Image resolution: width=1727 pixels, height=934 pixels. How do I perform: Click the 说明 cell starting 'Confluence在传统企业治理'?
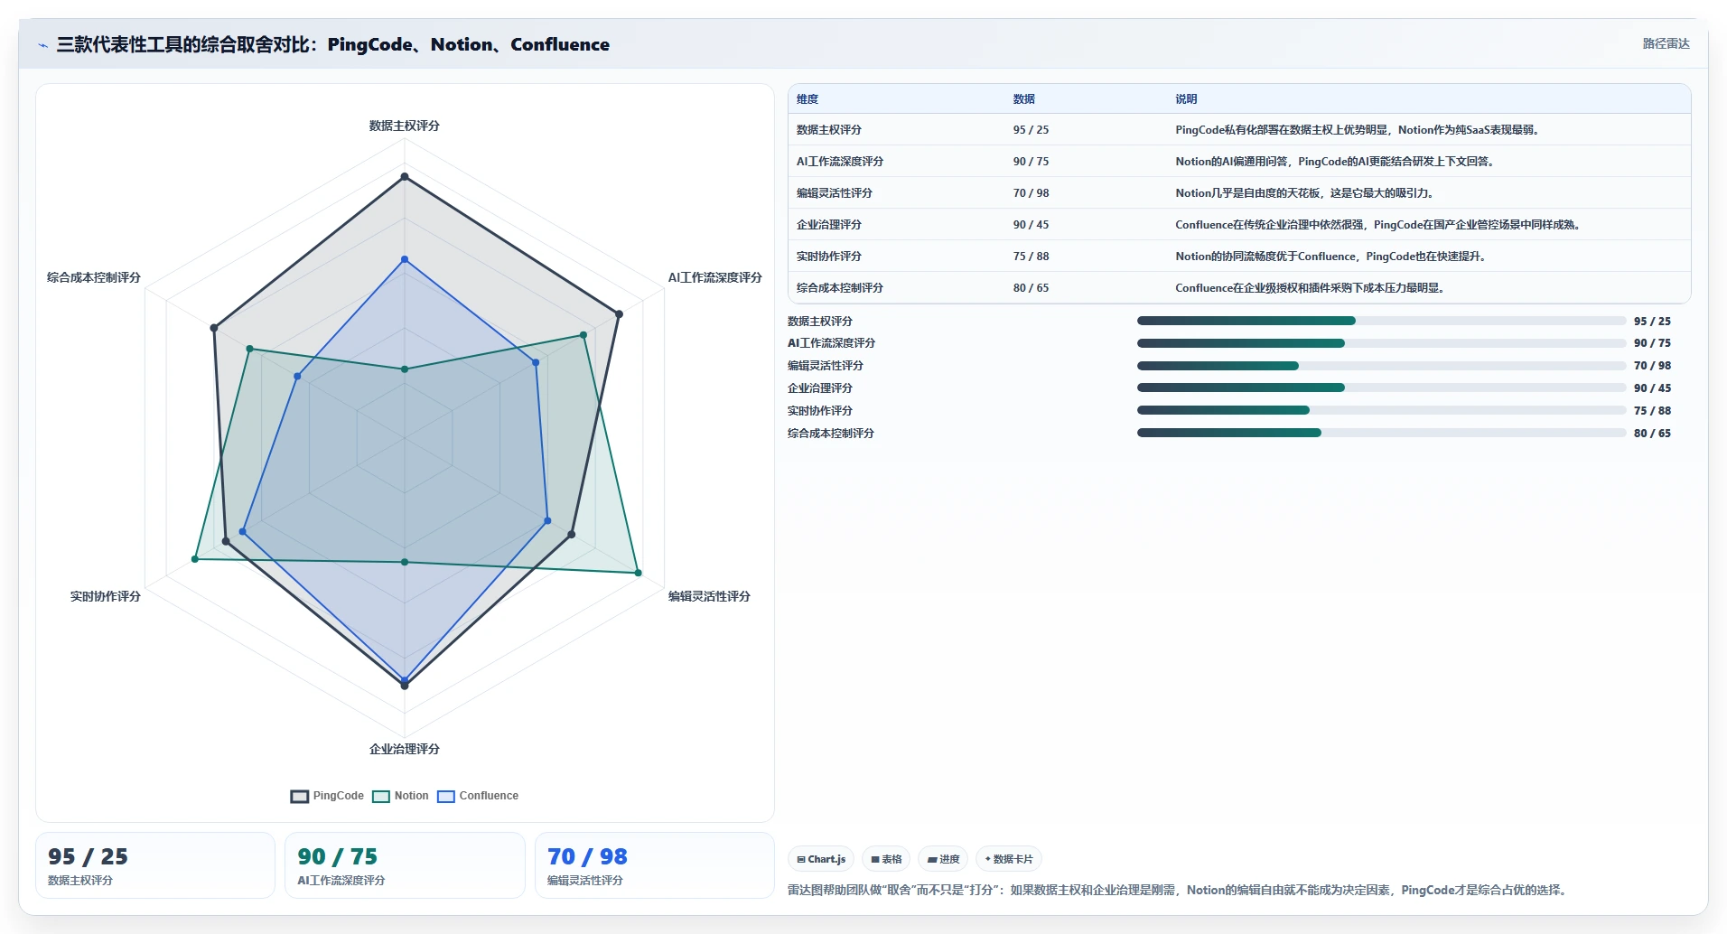pyautogui.click(x=1379, y=225)
